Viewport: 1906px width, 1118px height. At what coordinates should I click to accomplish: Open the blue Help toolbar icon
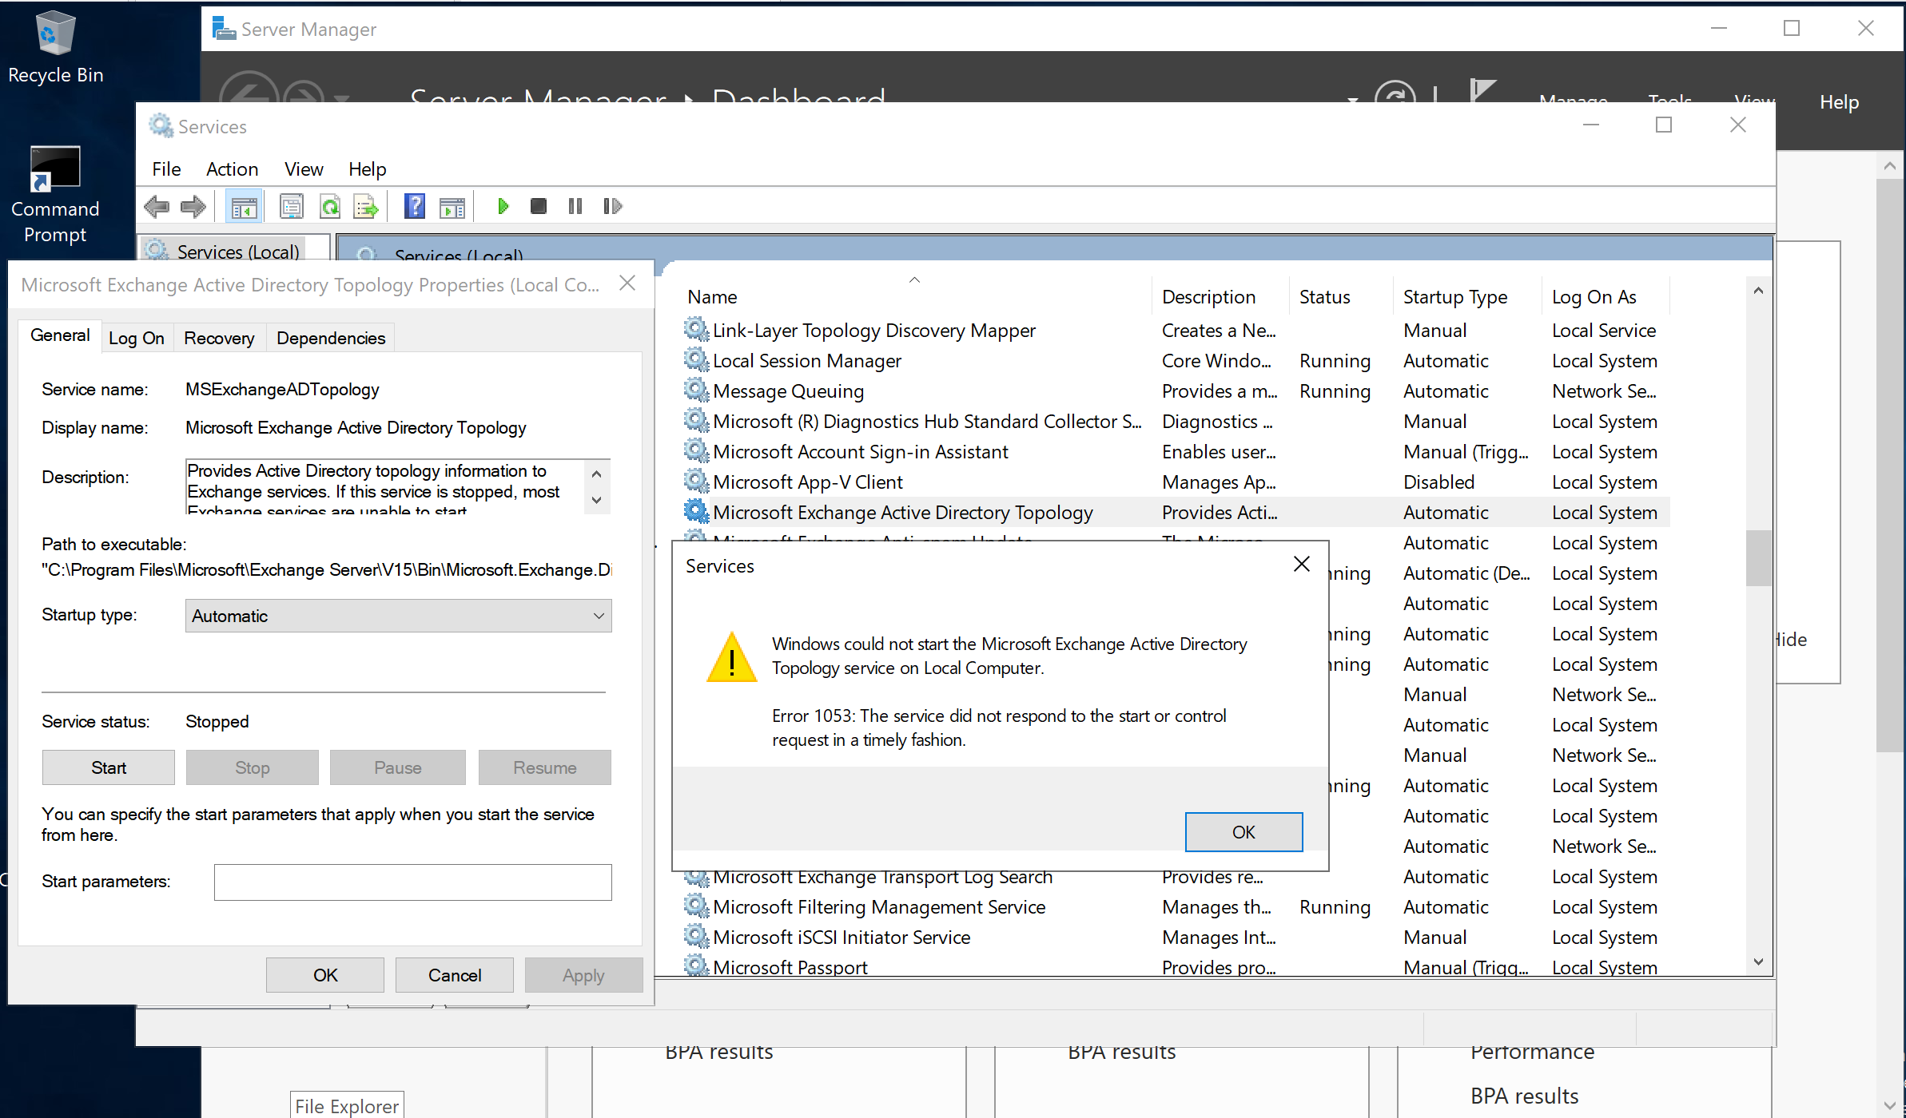point(415,207)
